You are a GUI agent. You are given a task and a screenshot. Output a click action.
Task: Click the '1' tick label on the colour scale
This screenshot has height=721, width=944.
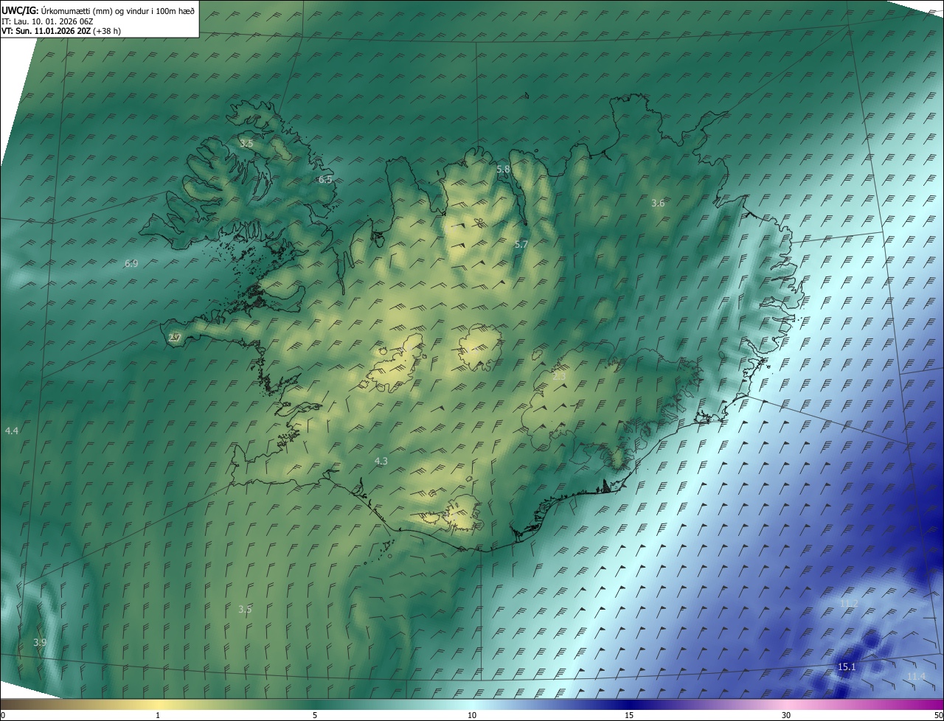(158, 715)
